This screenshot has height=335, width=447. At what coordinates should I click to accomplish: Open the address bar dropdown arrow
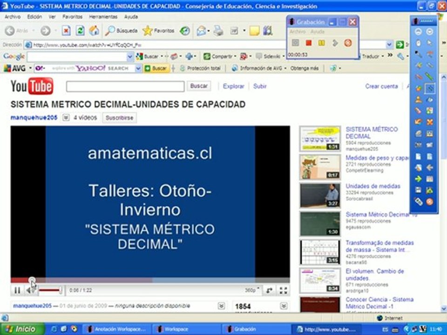pos(389,45)
